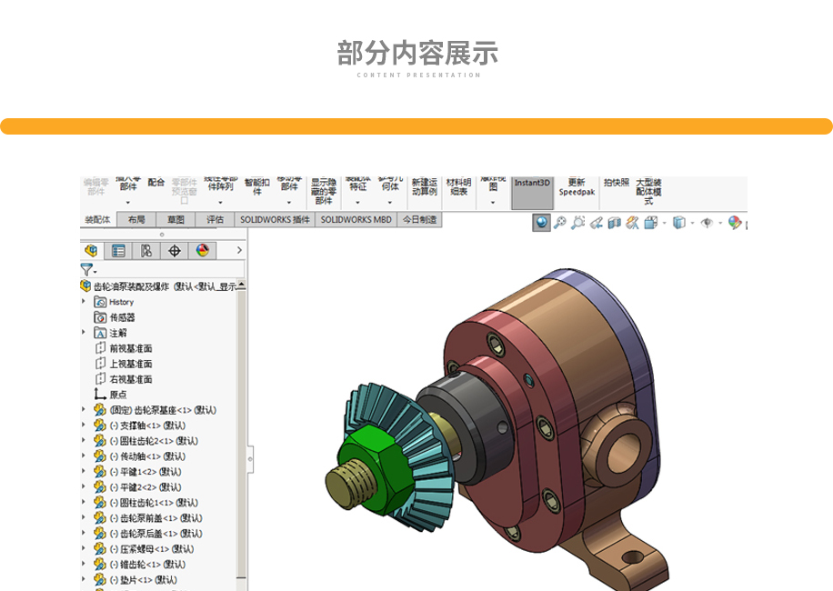833x591 pixels.
Task: Click the 前视基准面 plane icon
Action: click(100, 348)
